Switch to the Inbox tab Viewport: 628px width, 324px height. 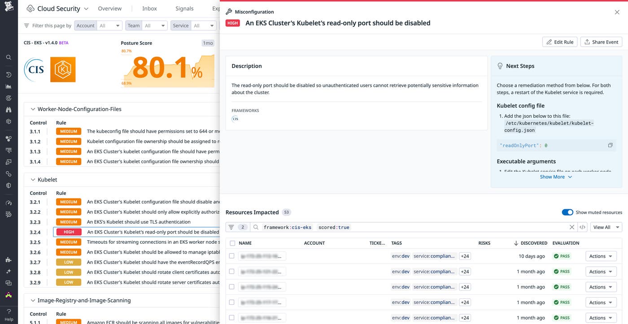(x=149, y=8)
